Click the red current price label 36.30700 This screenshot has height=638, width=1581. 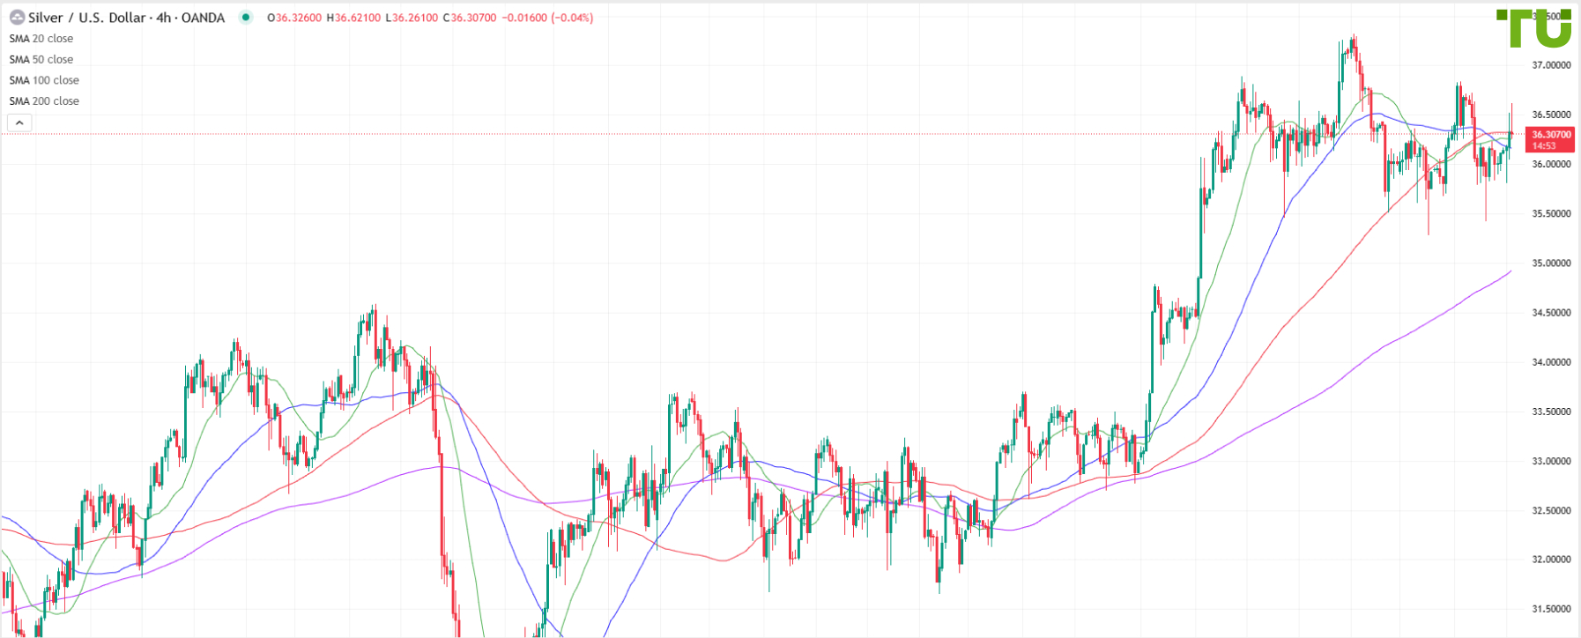(x=1551, y=135)
